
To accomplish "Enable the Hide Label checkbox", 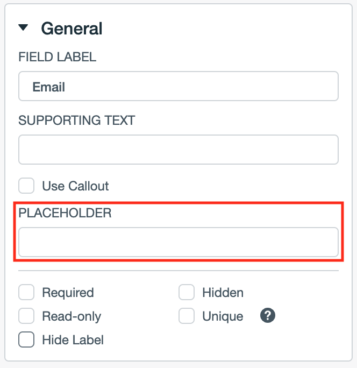I will pyautogui.click(x=26, y=340).
